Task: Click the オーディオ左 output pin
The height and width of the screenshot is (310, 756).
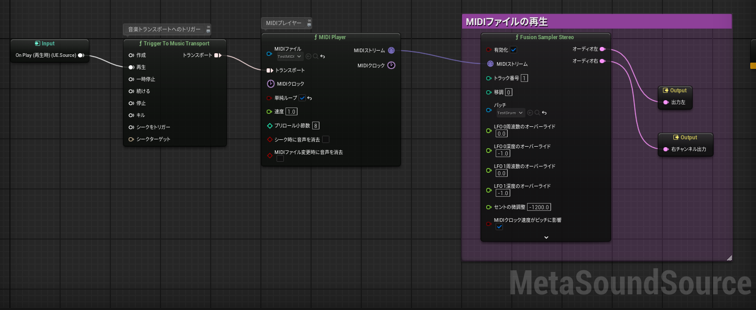Action: [602, 49]
